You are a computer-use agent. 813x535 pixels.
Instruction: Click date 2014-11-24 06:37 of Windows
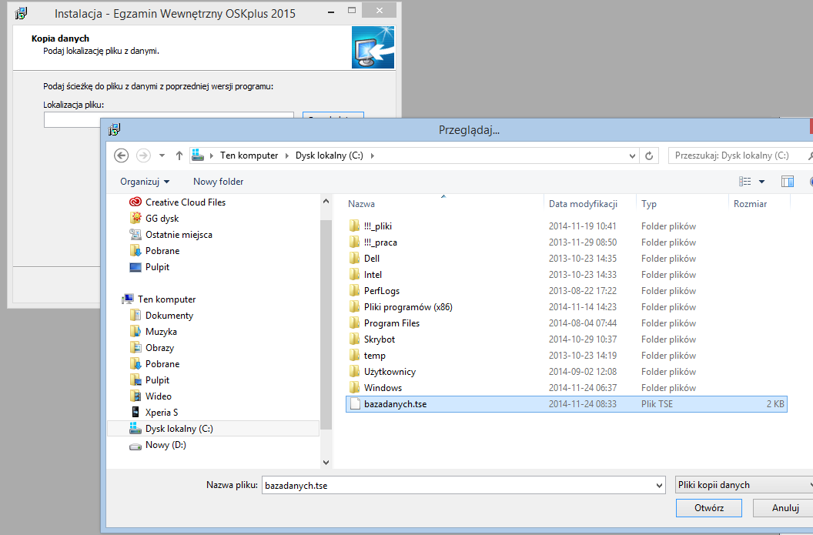[x=583, y=388]
